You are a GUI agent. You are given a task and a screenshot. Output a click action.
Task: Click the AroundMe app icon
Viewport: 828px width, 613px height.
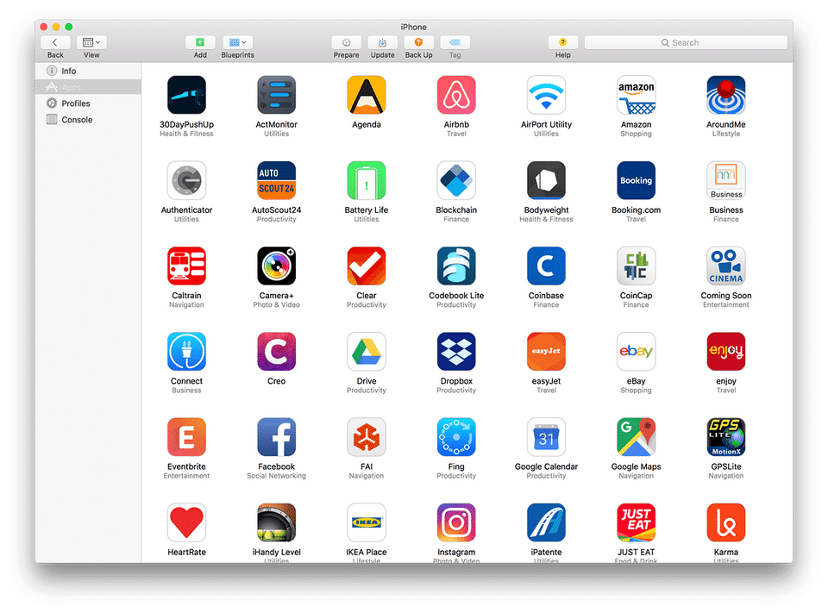pyautogui.click(x=726, y=95)
